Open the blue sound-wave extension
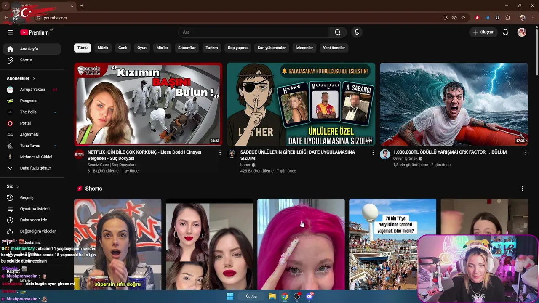Screen dimensions: 539x303 (x=487, y=18)
